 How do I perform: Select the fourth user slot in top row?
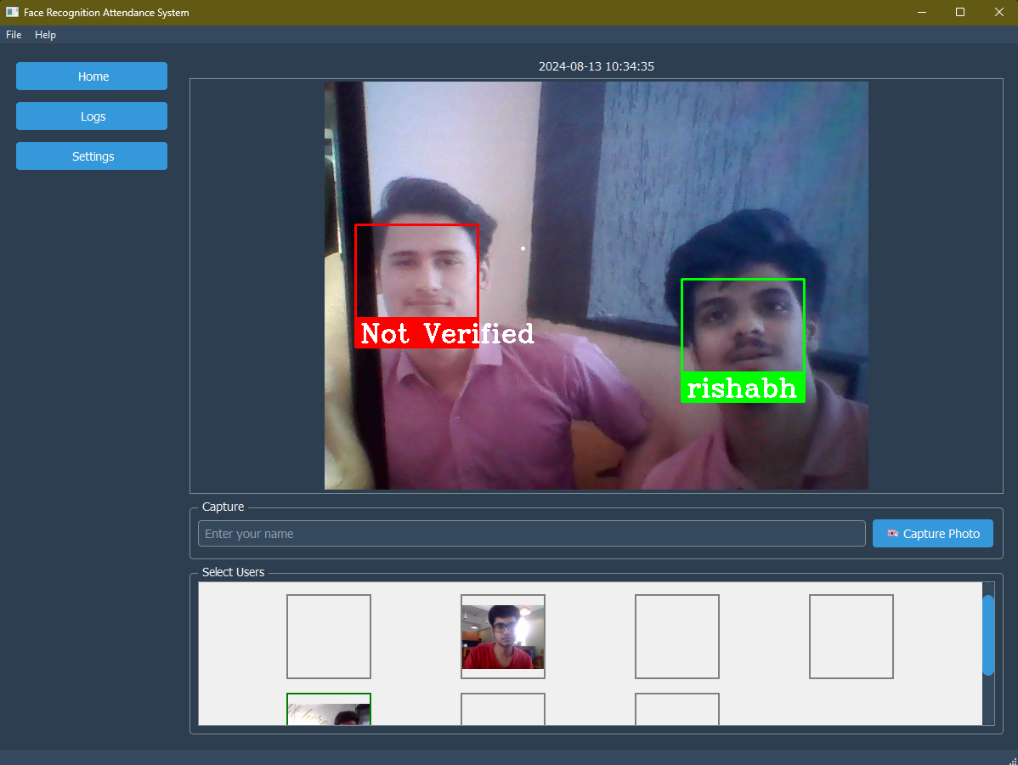pyautogui.click(x=851, y=637)
